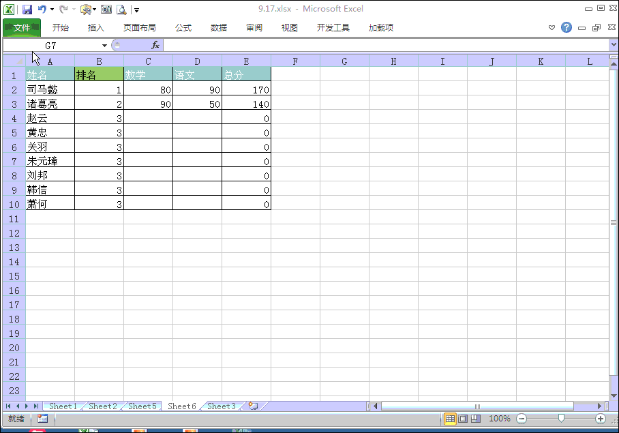Screen dimensions: 619x433
Task: Open the 页面布局 ribbon tab
Action: [139, 28]
